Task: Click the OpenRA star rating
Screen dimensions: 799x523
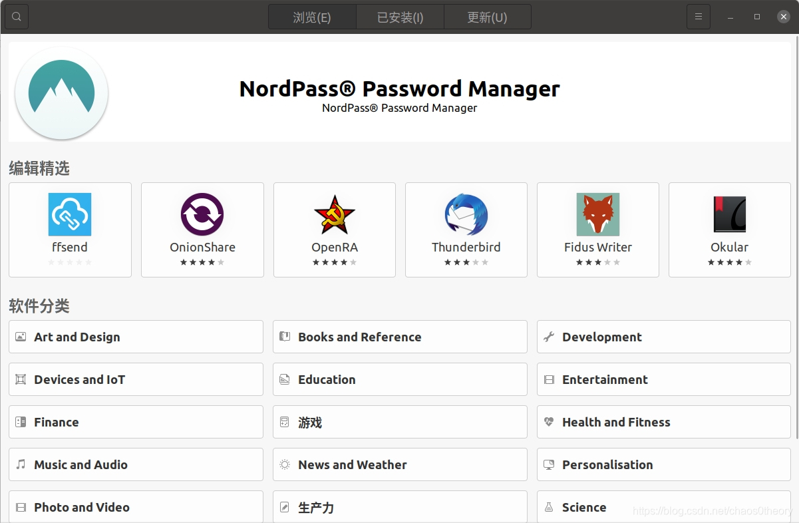Action: [335, 262]
